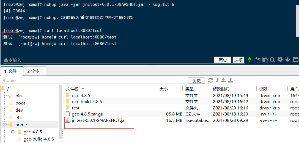Select gcc-build-4.8.5 name in file list

(87, 102)
